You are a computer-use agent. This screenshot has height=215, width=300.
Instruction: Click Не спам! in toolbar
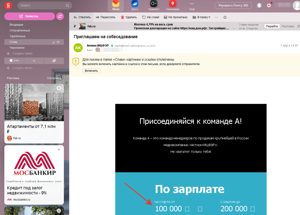(x=150, y=17)
